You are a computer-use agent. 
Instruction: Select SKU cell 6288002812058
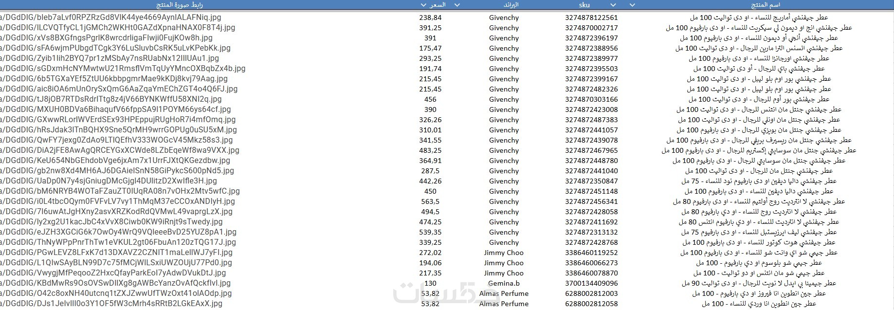coord(591,304)
